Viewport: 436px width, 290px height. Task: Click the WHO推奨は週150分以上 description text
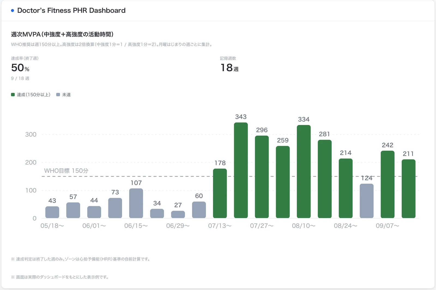pos(112,44)
